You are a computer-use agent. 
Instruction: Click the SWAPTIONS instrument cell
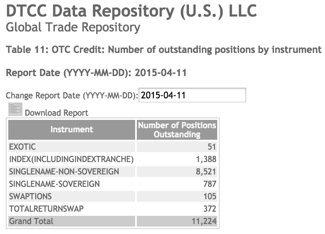(x=72, y=196)
